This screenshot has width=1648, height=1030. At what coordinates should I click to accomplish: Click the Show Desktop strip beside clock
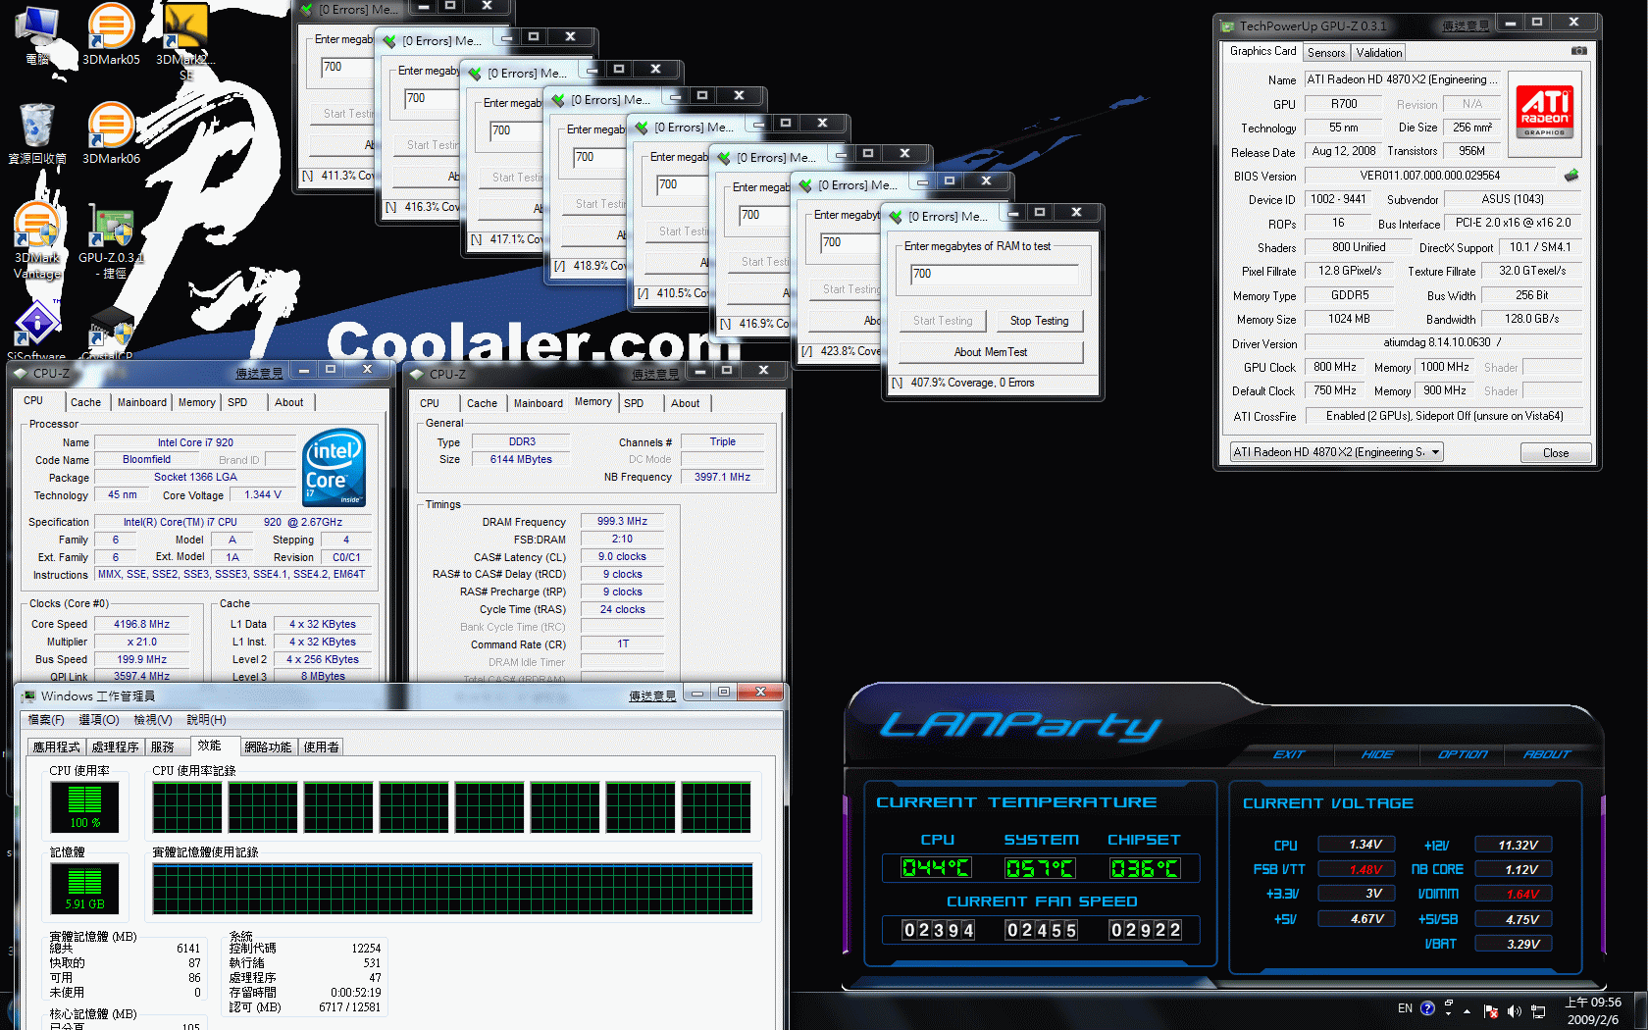(1640, 1011)
